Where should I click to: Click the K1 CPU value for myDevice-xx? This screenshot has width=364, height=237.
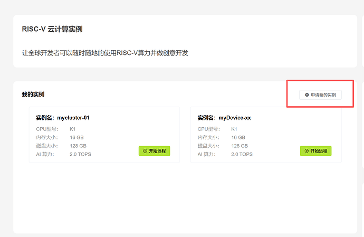[x=234, y=129]
